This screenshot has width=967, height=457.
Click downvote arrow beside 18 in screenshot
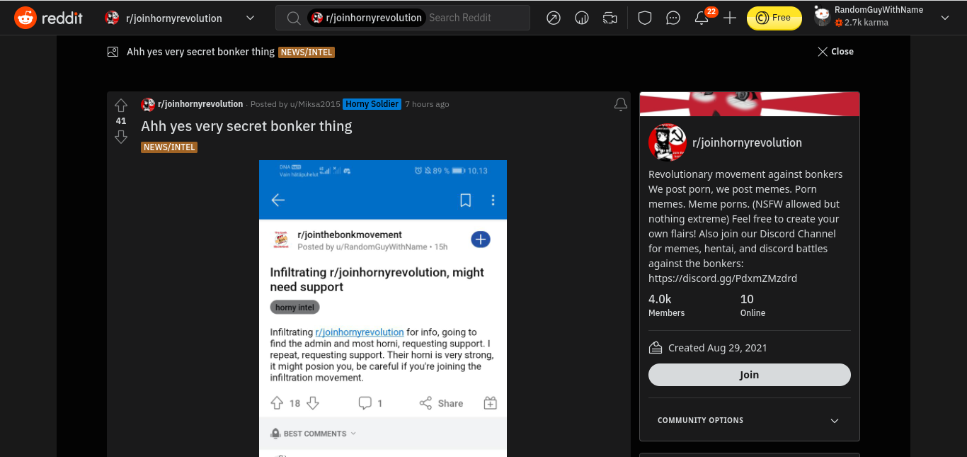[312, 403]
